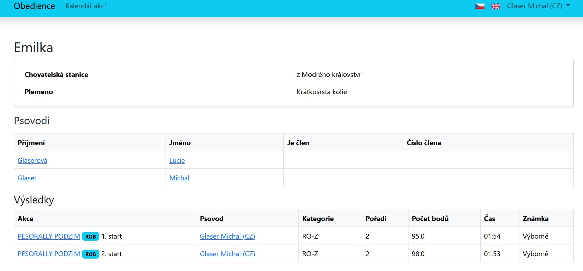This screenshot has width=583, height=271.
Task: Switch to English via UK flag icon
Action: 496,6
